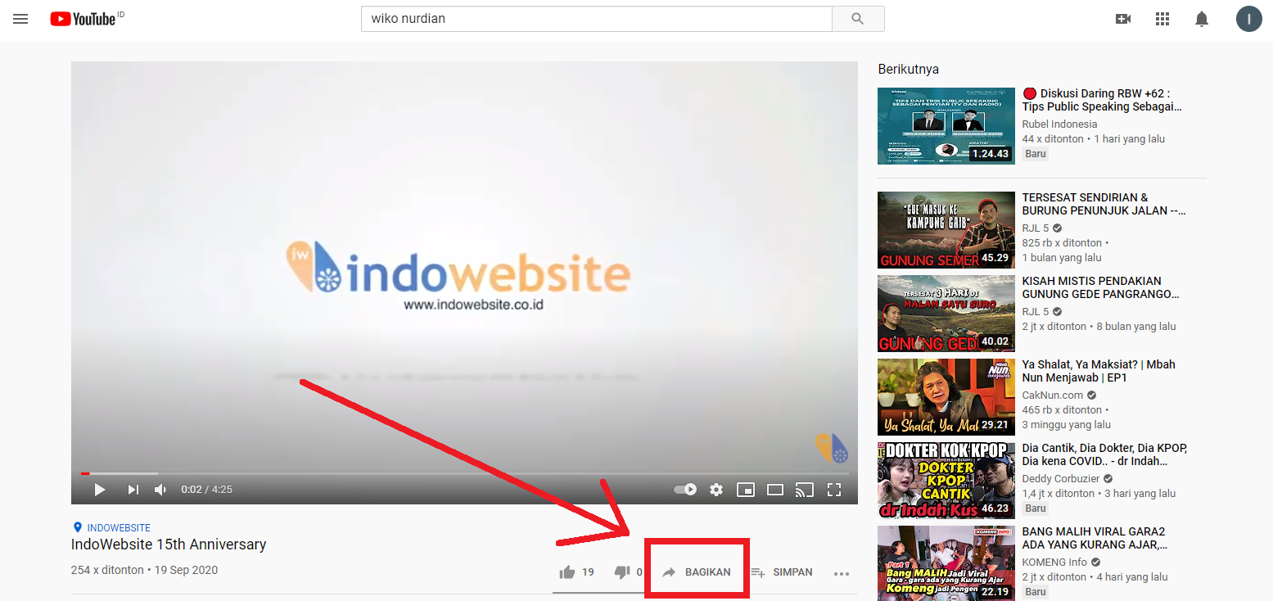Click SIMPAN to save the video
Viewport: 1273px width, 601px height.
point(782,572)
